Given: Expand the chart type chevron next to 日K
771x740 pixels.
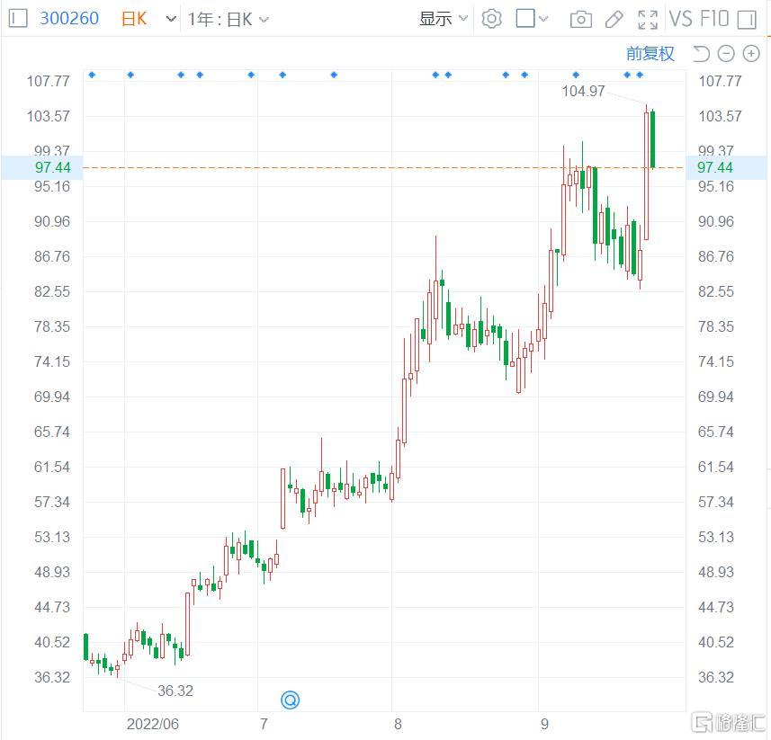Looking at the screenshot, I should tap(171, 19).
